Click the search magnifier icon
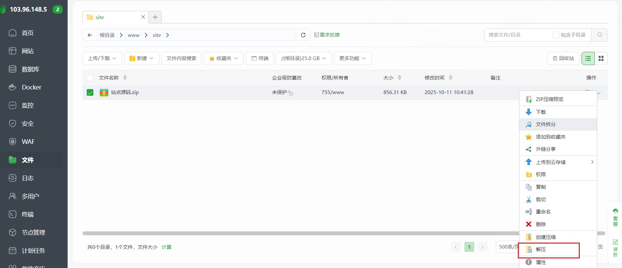This screenshot has height=268, width=622. [599, 35]
